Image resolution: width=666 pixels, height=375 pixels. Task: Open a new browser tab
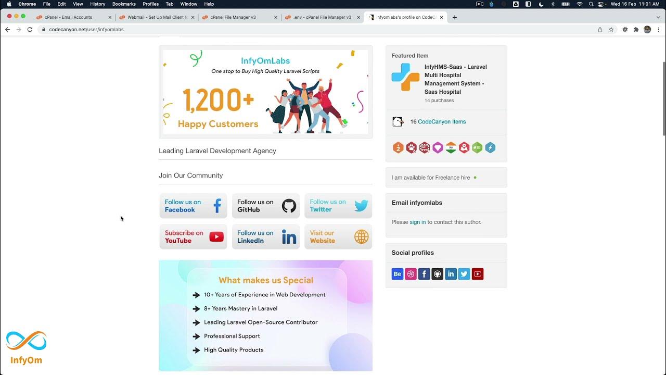click(x=455, y=17)
